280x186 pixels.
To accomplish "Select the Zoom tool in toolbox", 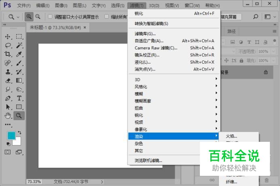I will [x=19, y=116].
